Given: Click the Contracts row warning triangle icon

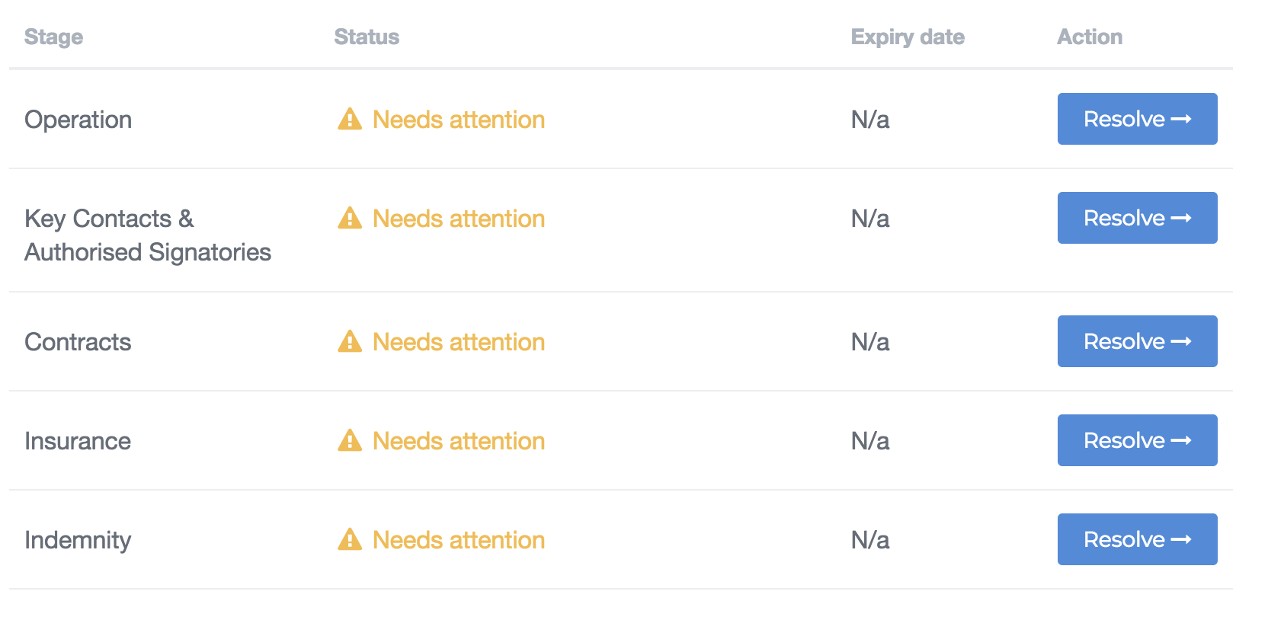Looking at the screenshot, I should (350, 342).
